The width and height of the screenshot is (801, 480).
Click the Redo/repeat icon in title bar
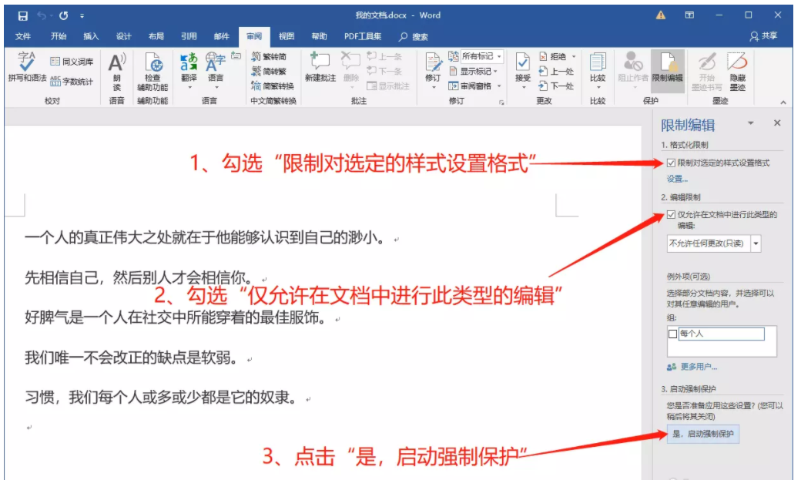click(63, 16)
